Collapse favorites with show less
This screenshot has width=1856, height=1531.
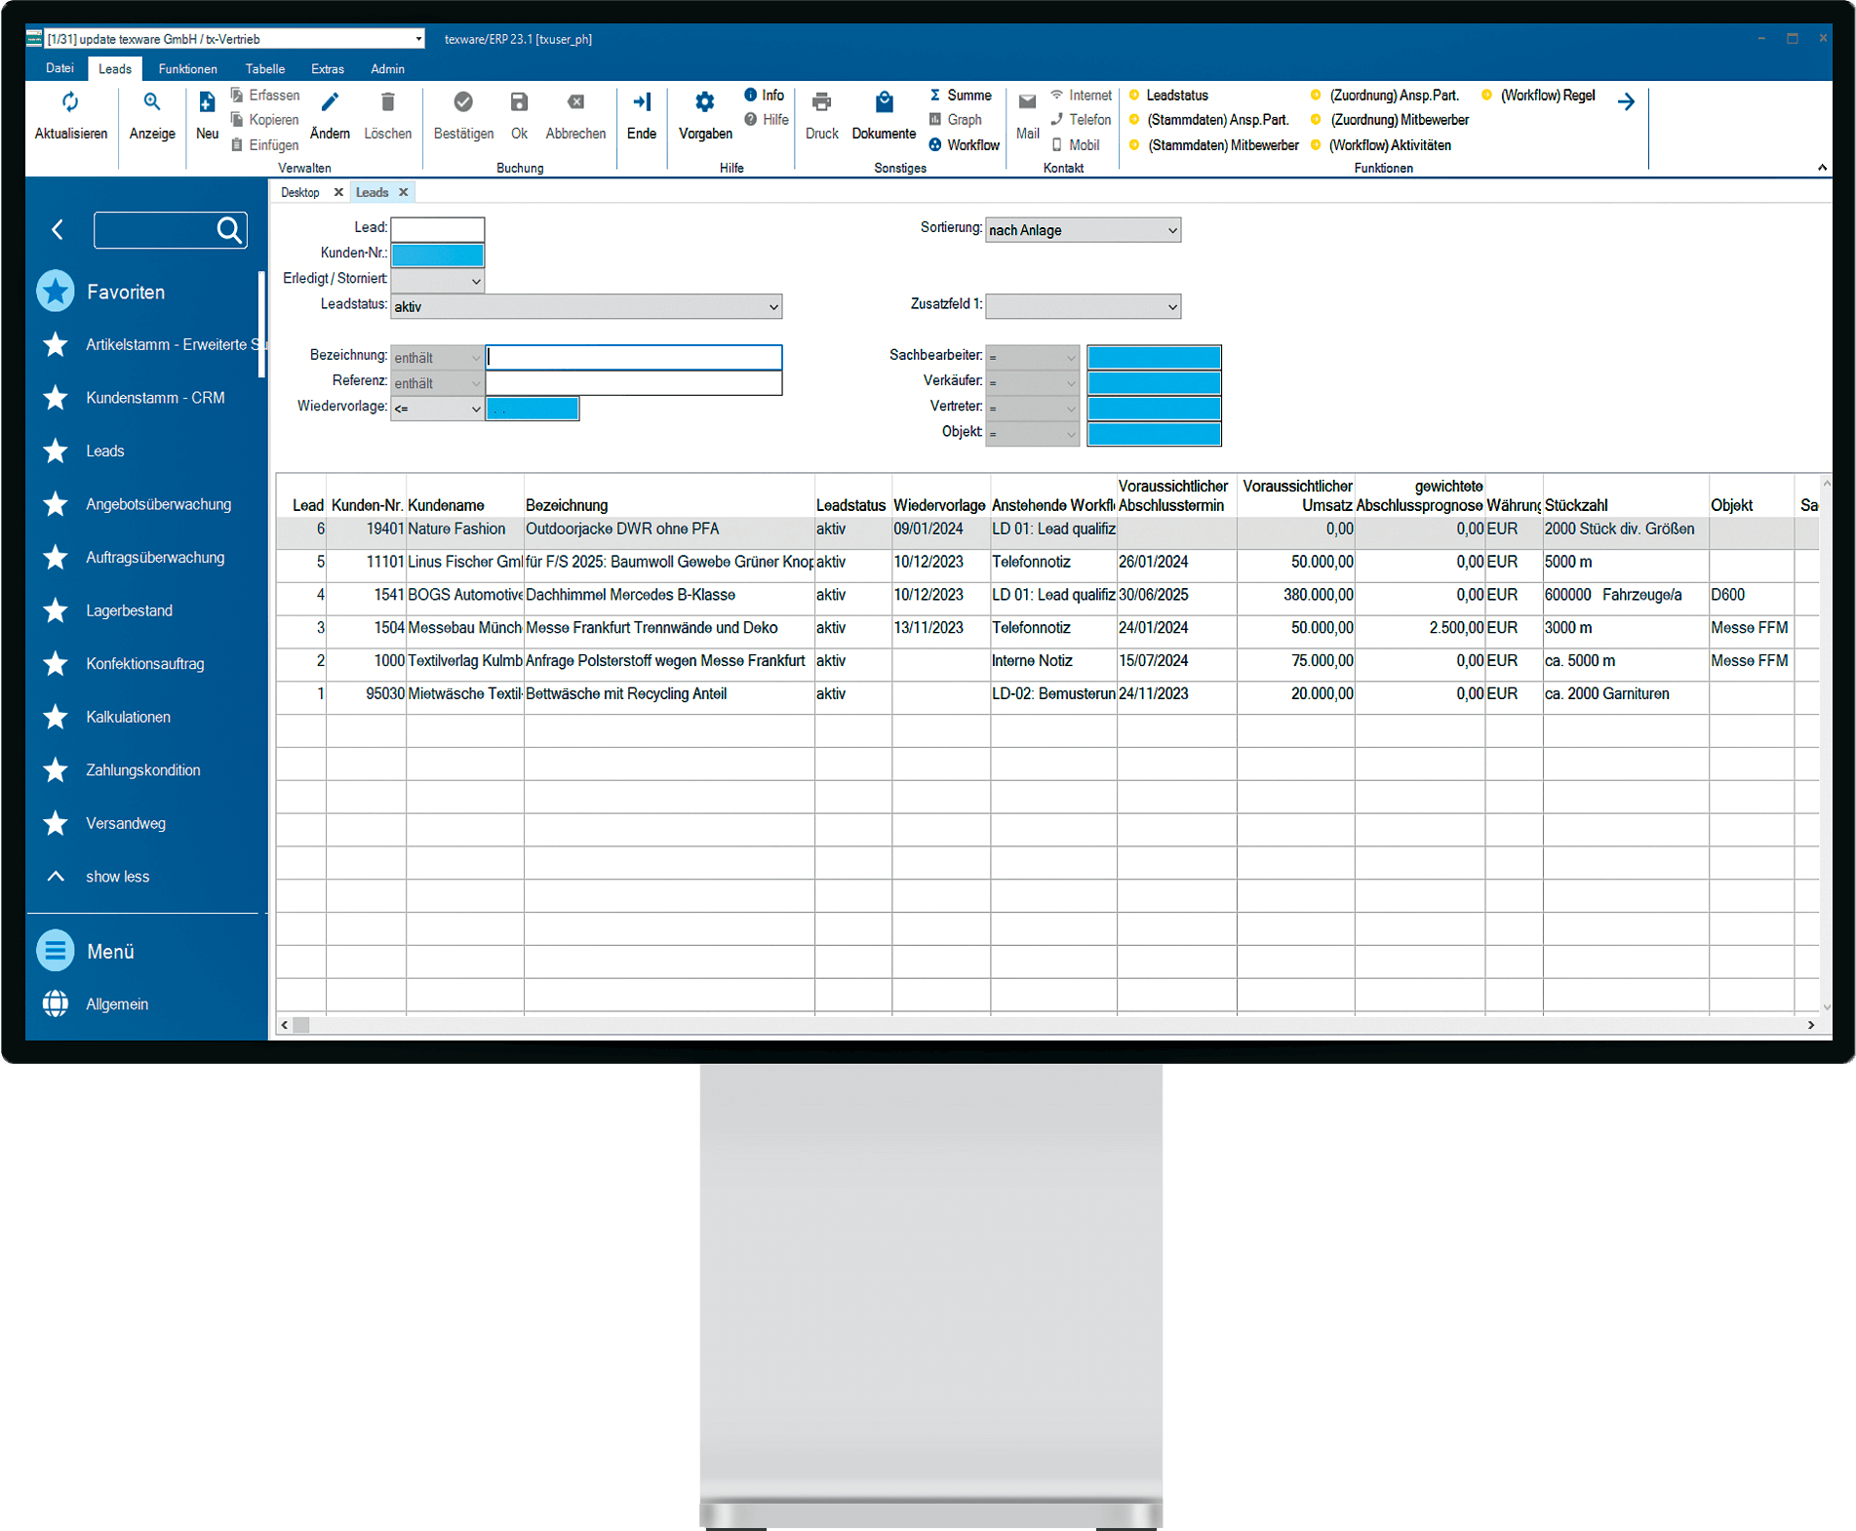117,877
